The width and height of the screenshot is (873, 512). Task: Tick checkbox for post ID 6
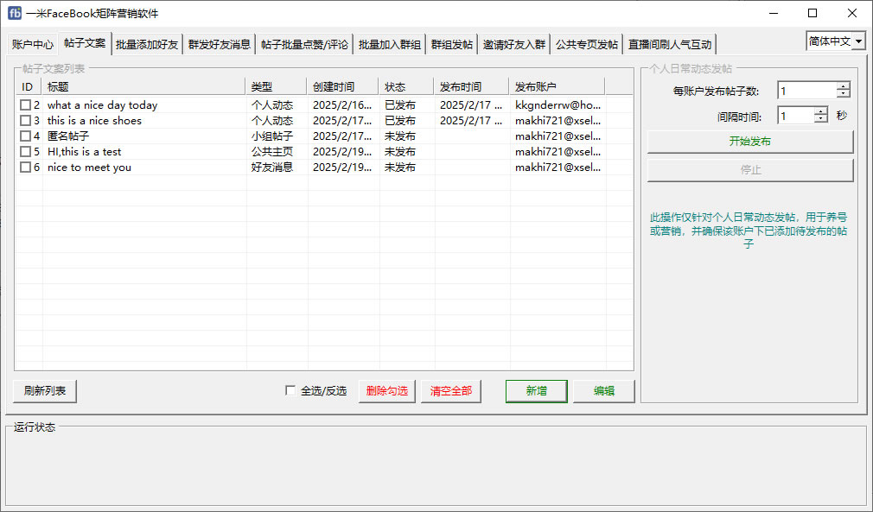point(25,168)
